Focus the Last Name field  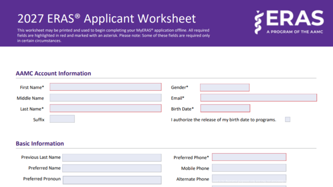tap(106, 108)
